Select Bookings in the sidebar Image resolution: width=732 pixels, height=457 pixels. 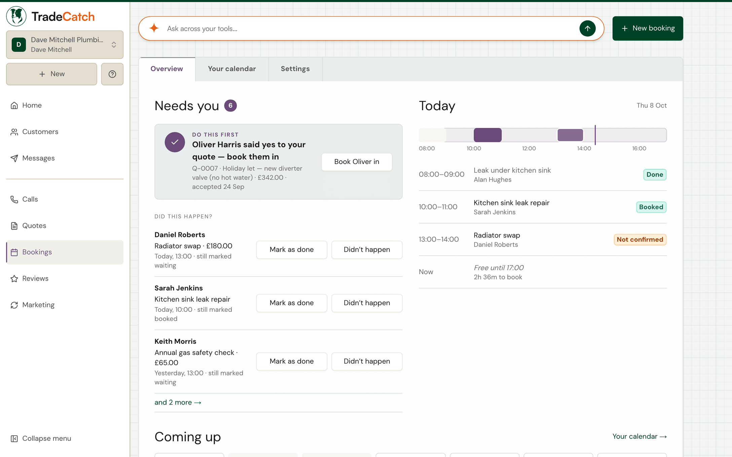[x=65, y=252]
